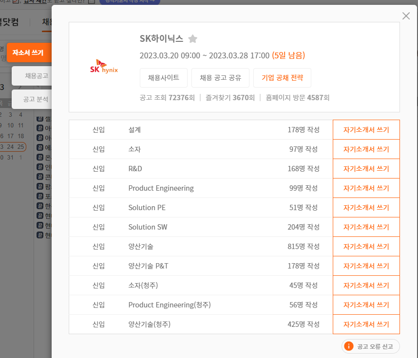
Task: Click the (5일 남음) deadline text
Action: 288,55
